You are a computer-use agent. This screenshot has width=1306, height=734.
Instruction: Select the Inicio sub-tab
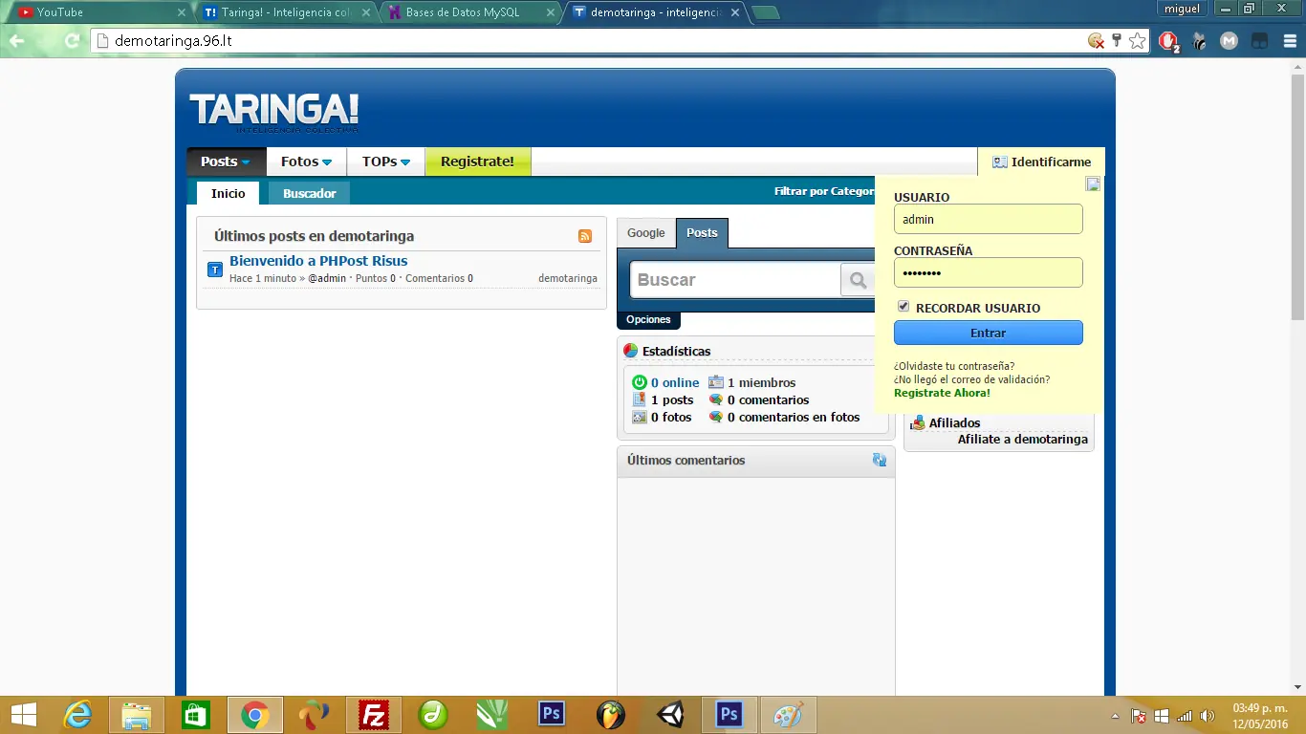pos(229,193)
